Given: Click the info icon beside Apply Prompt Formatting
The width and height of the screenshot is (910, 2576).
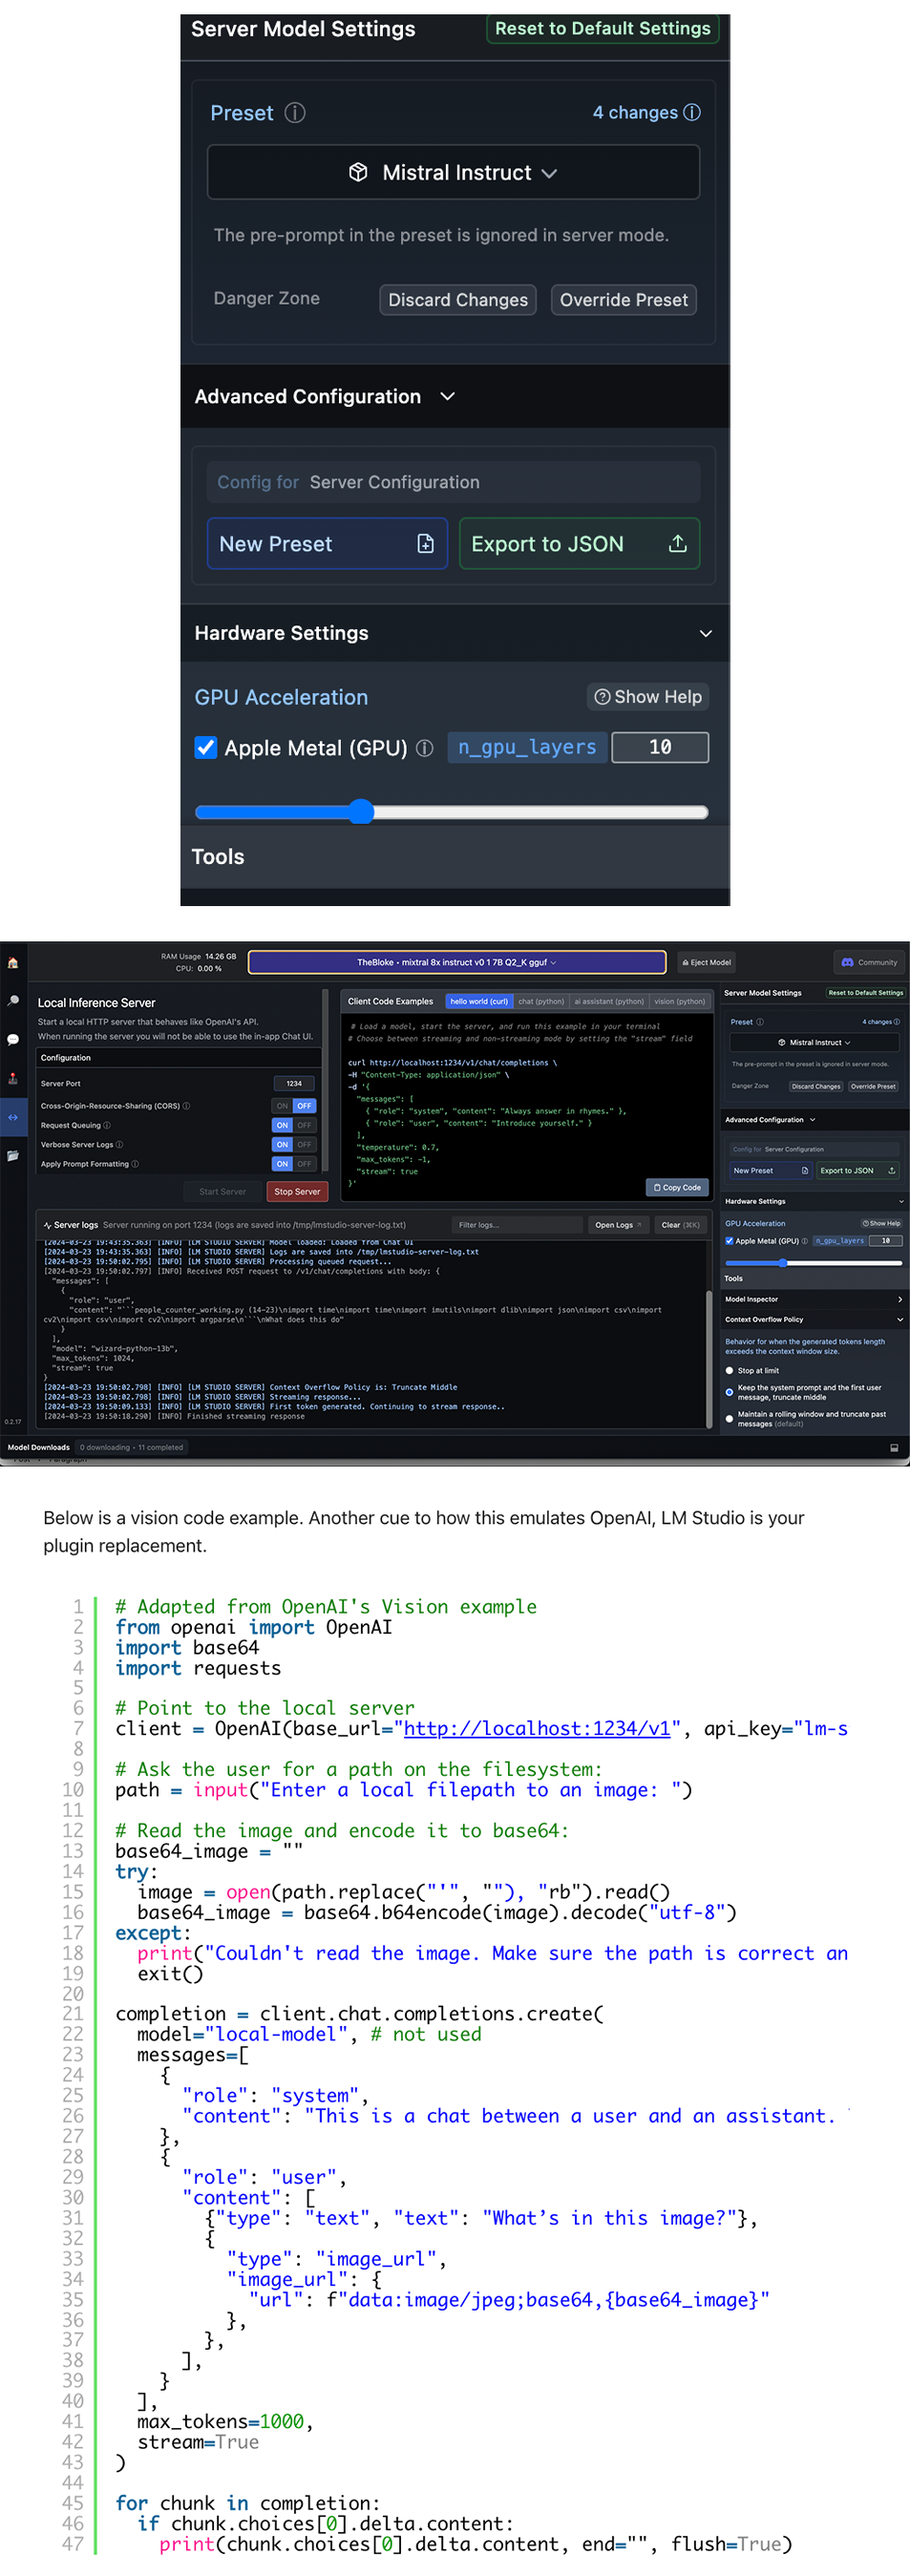Looking at the screenshot, I should (x=135, y=1163).
